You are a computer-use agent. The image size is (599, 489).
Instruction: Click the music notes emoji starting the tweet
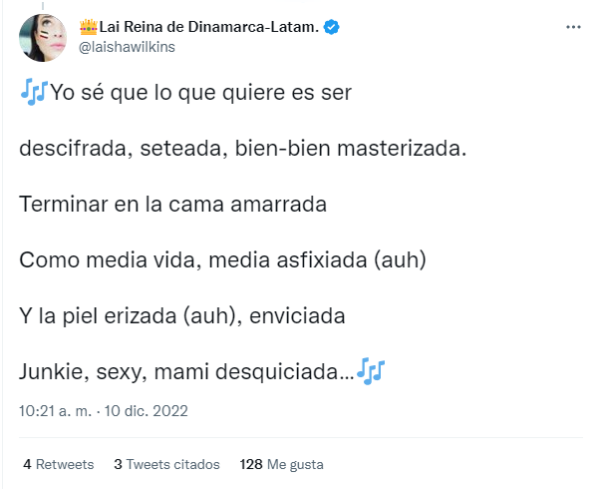pyautogui.click(x=33, y=92)
